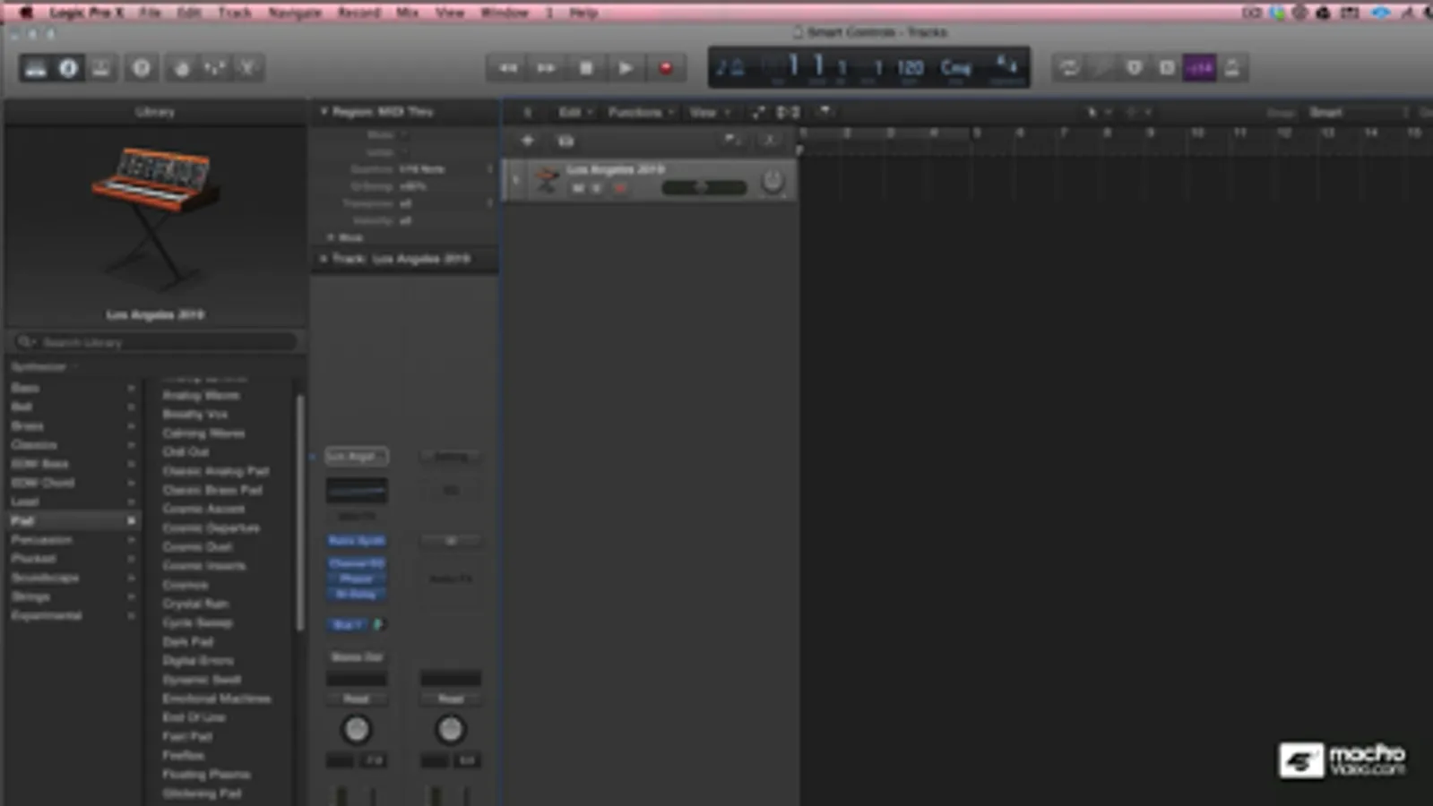The image size is (1433, 806).
Task: Add a new track with the plus icon
Action: coord(527,141)
